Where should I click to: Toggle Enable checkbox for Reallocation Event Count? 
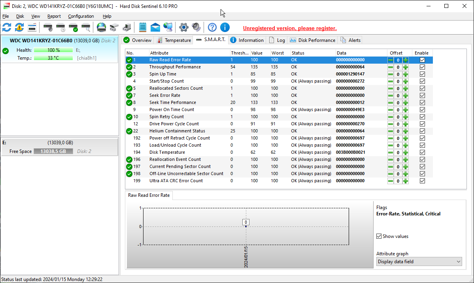coord(422,159)
